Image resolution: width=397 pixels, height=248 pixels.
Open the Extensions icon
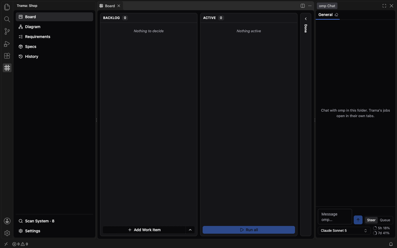7,56
